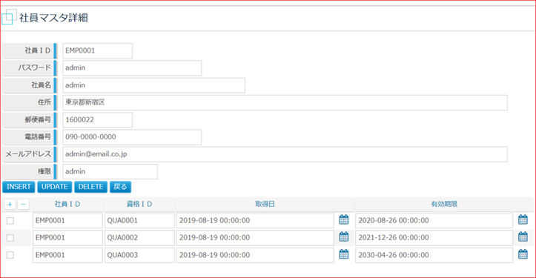Focus the メールアドレス field admin@email.co.jp
Screen dimensions: 536x278
285,154
